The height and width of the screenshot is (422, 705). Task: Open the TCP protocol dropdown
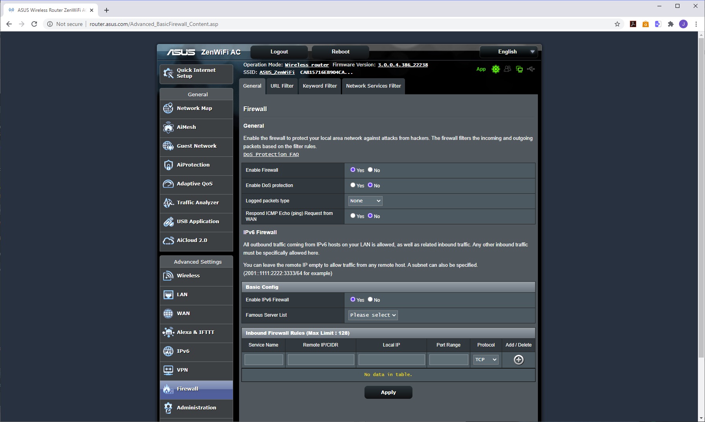click(x=486, y=360)
